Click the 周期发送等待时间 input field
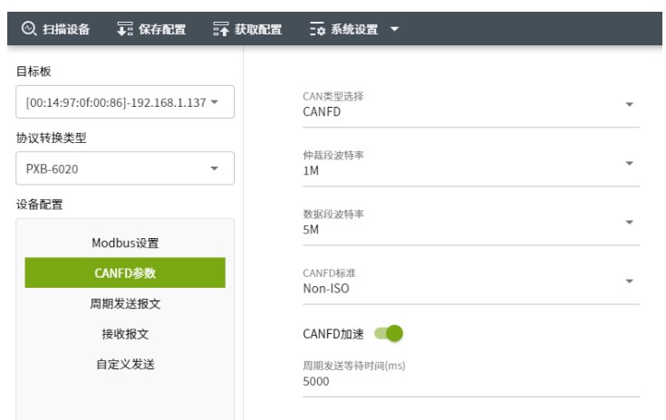 tap(470, 382)
